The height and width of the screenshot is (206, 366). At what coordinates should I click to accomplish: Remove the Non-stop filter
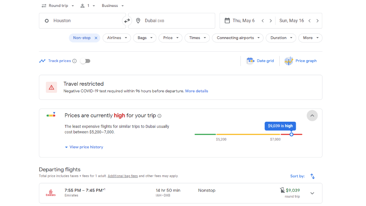(x=96, y=38)
